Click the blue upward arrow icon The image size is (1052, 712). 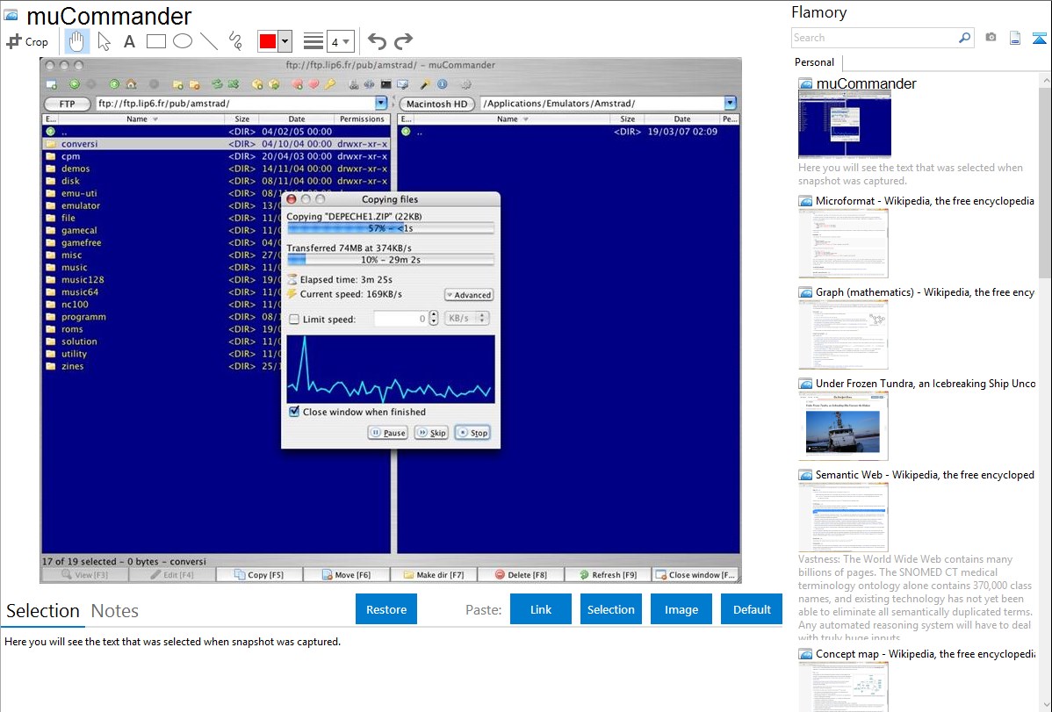coord(1039,39)
